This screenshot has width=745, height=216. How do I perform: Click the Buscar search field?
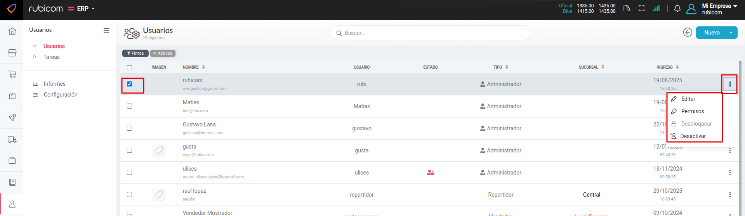431,33
